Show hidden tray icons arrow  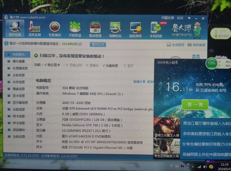click(x=193, y=167)
